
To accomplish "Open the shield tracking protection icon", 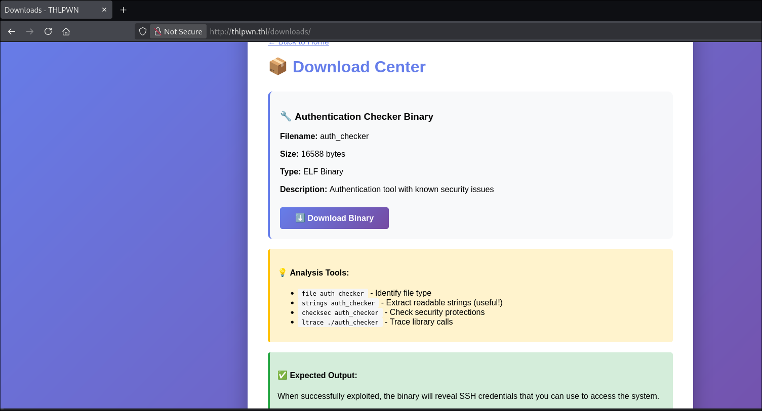I will [x=143, y=31].
